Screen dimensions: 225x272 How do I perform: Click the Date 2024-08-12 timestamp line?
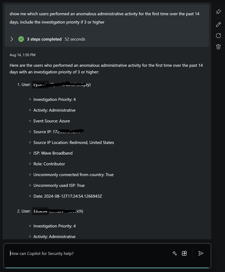coord(67,196)
